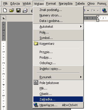108x110 pixels.
Task: Choose Indeks i spisy menu entry
Action: tap(58, 69)
